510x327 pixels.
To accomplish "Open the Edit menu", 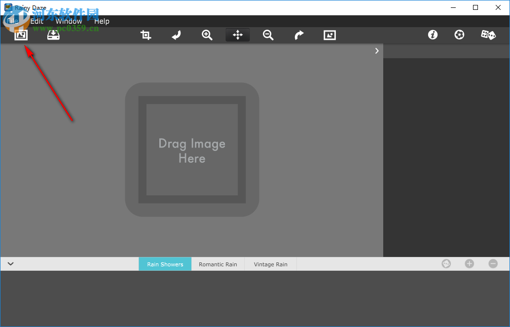I will [37, 21].
